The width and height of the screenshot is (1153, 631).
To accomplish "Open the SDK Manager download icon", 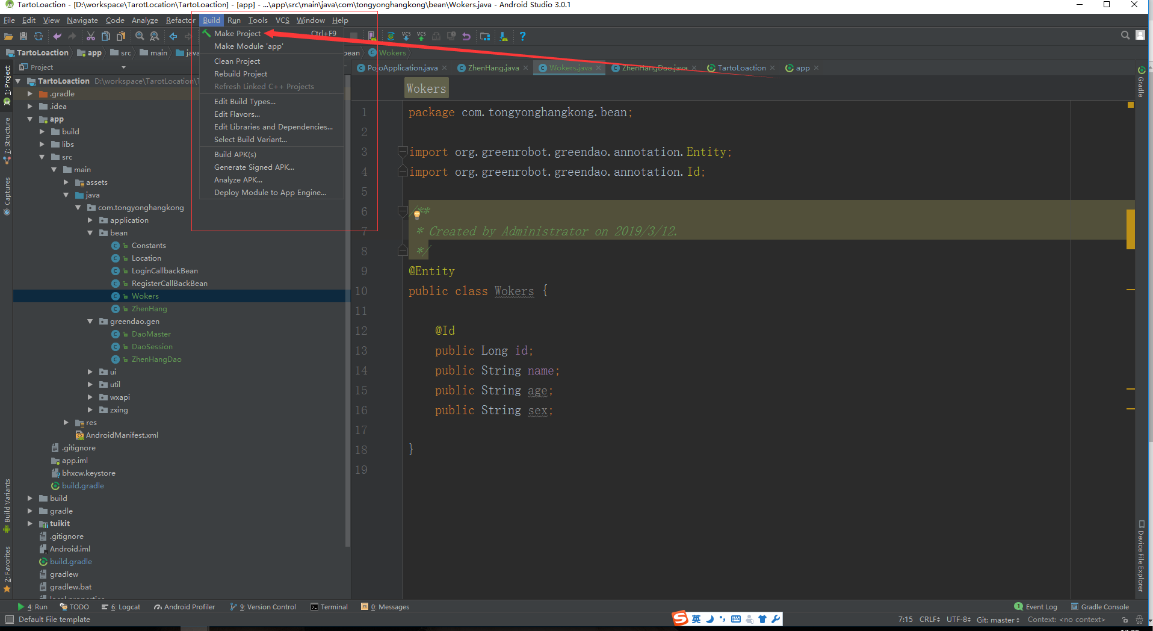I will click(x=504, y=36).
